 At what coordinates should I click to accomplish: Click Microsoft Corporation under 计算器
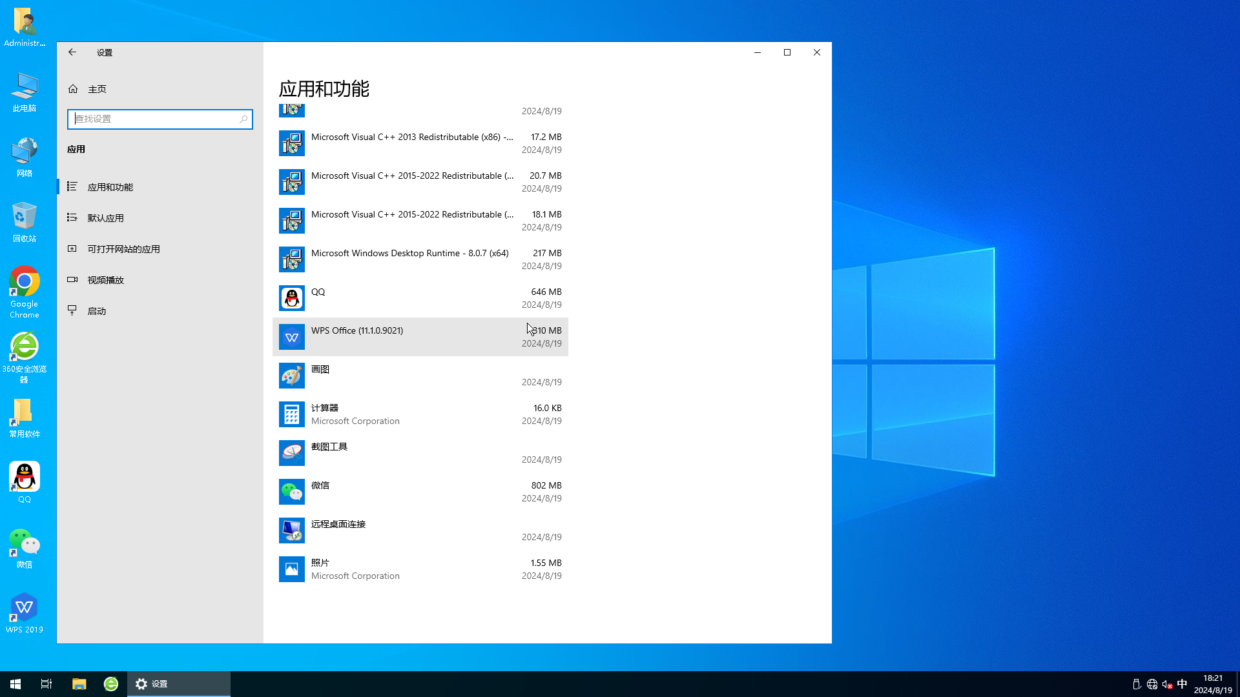355,421
